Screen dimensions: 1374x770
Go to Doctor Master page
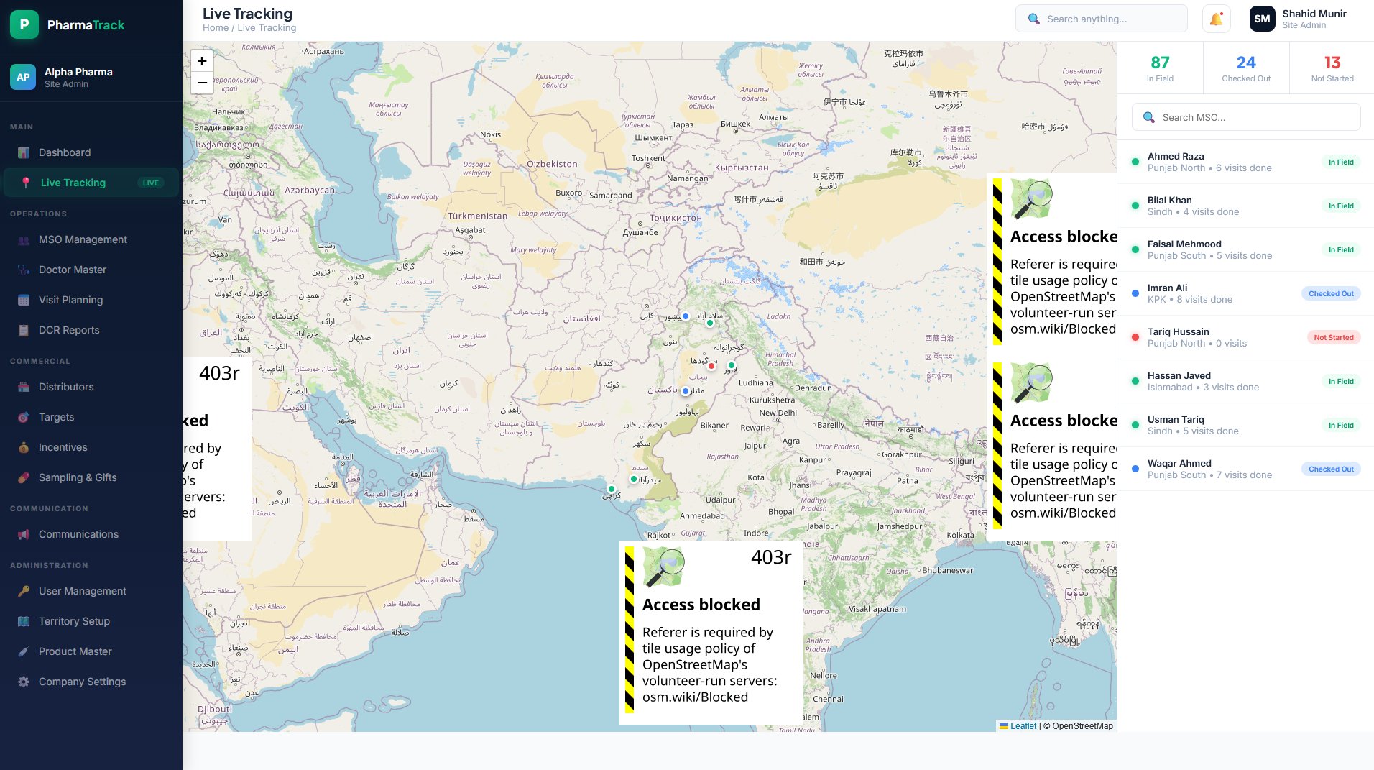coord(91,270)
